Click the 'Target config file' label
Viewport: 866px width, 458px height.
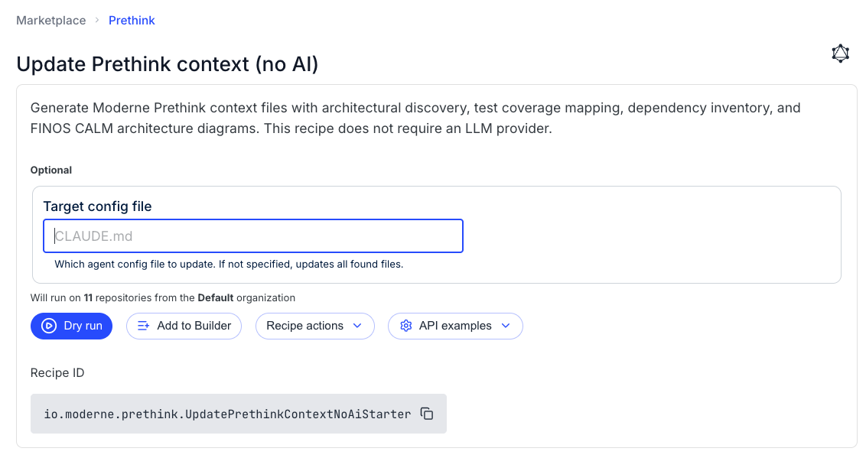[x=97, y=206]
